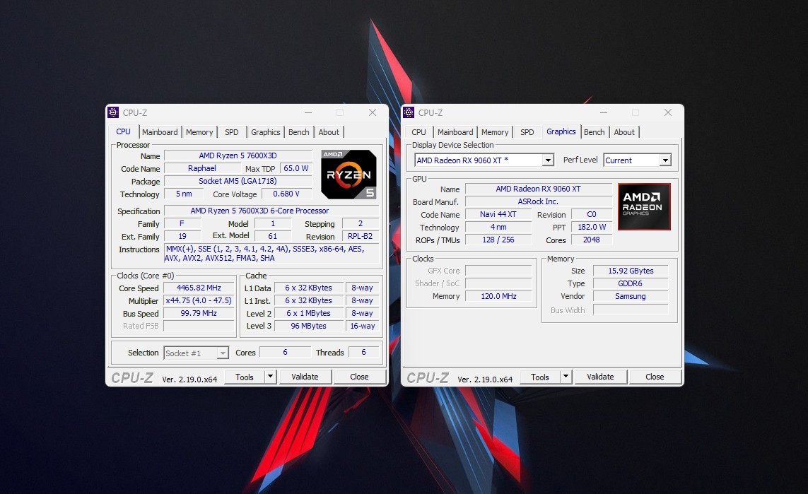Click Core Voltage value 0.680 V
Screen dimensions: 808x494
pos(286,194)
